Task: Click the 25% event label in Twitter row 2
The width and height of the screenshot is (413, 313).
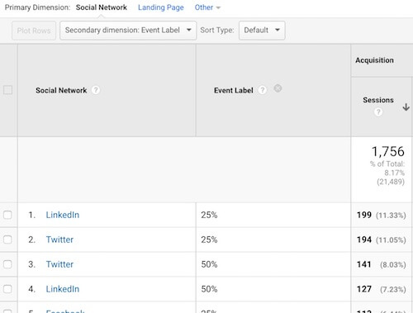Action: pos(209,239)
